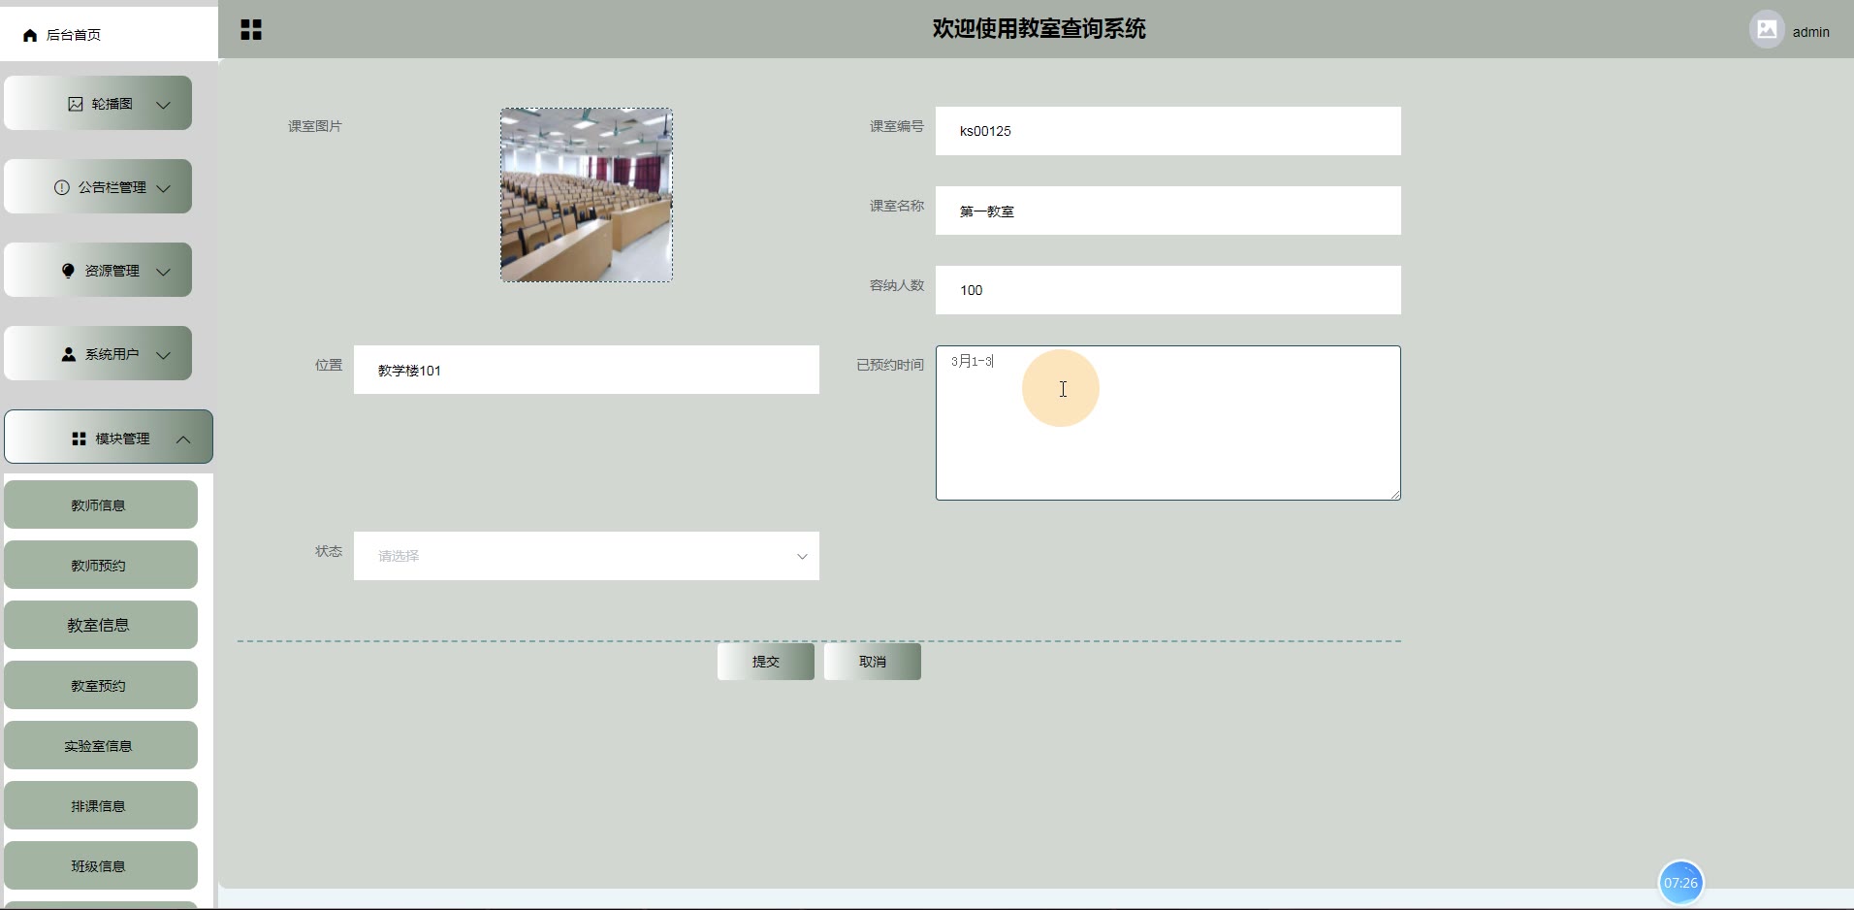Toggle the sidebar grid icon in header
The width and height of the screenshot is (1854, 910).
point(251,30)
